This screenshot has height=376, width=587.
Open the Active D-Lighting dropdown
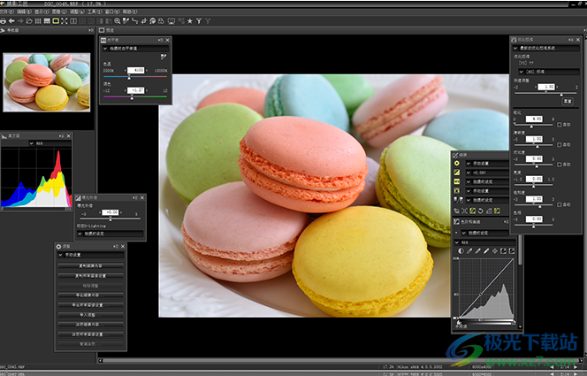110,234
